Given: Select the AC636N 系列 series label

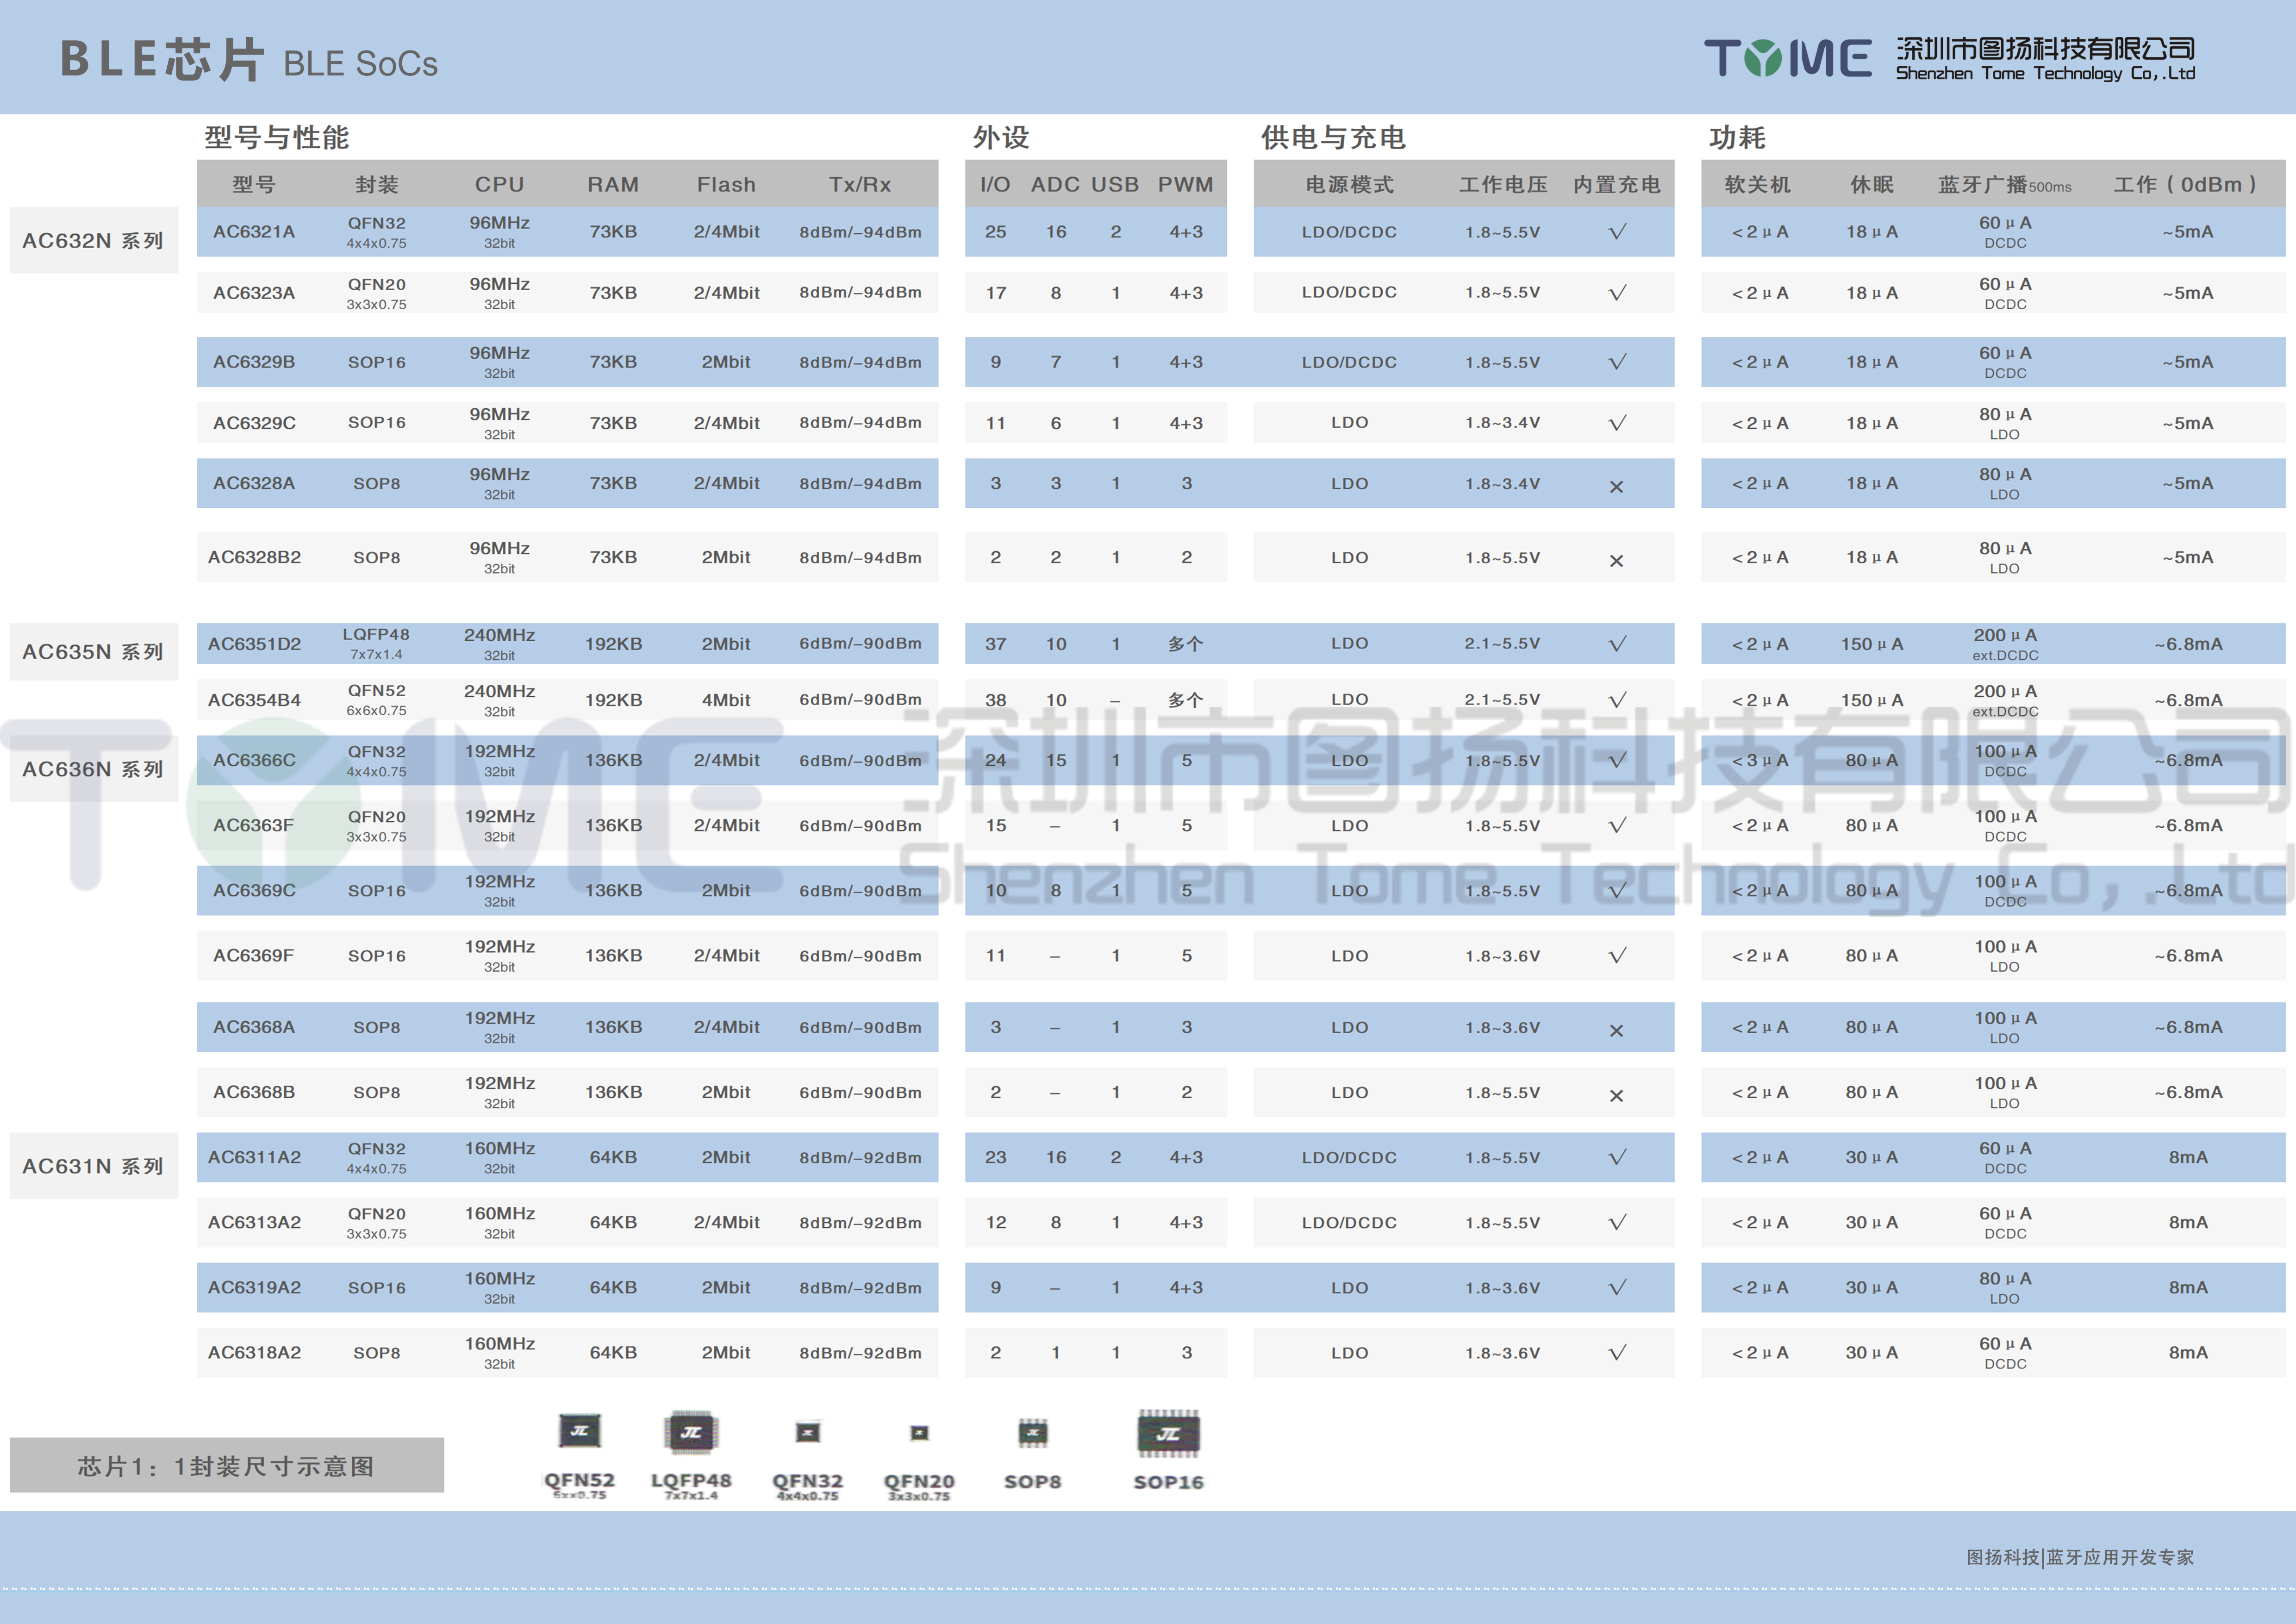Looking at the screenshot, I should pyautogui.click(x=93, y=769).
